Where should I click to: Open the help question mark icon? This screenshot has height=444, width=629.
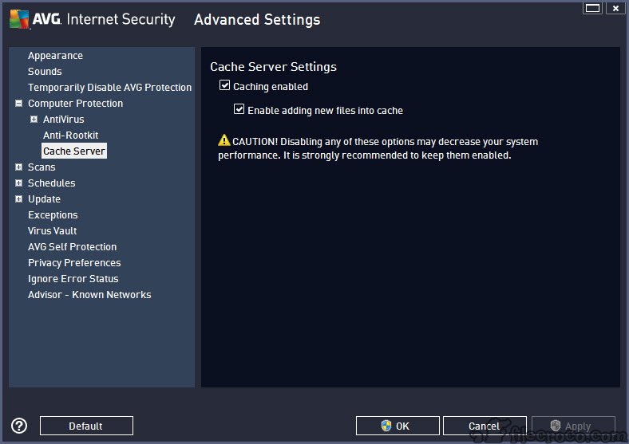19,426
